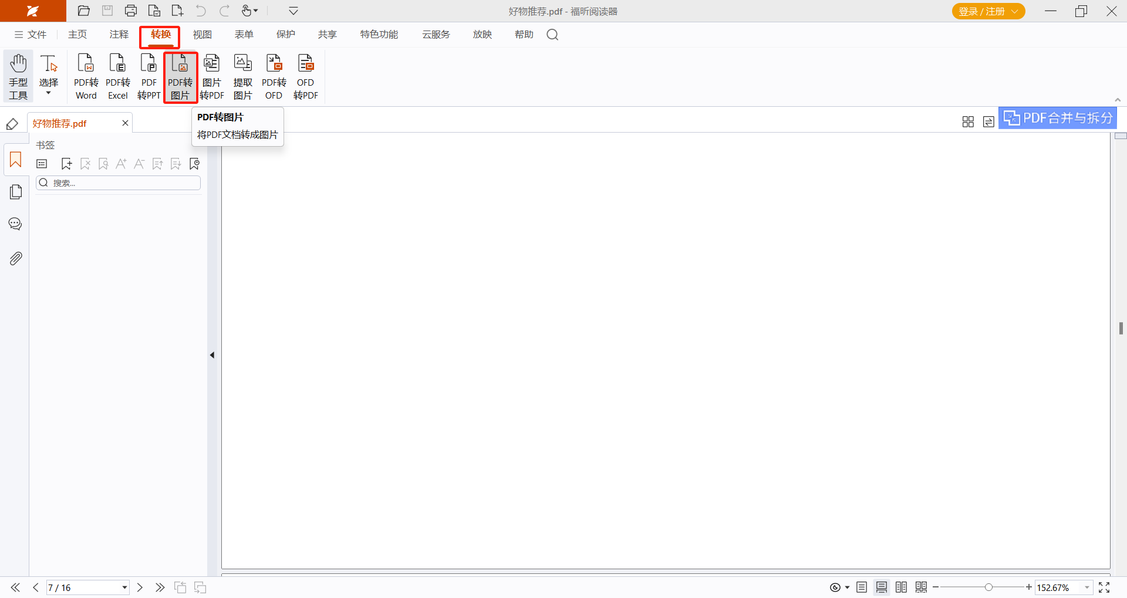Open the zoom percentage dropdown
Image resolution: width=1127 pixels, height=598 pixels.
[1086, 587]
